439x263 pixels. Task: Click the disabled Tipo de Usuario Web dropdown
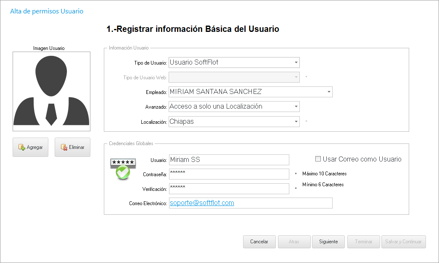click(x=234, y=77)
